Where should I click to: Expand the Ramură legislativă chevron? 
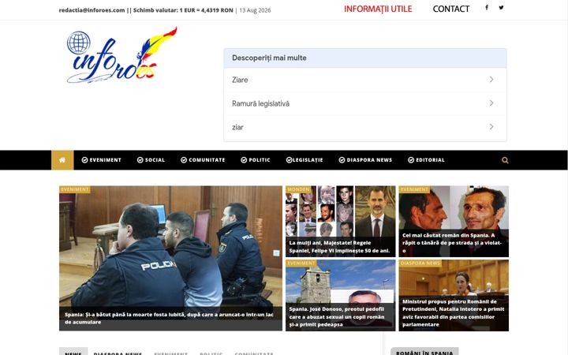[491, 103]
